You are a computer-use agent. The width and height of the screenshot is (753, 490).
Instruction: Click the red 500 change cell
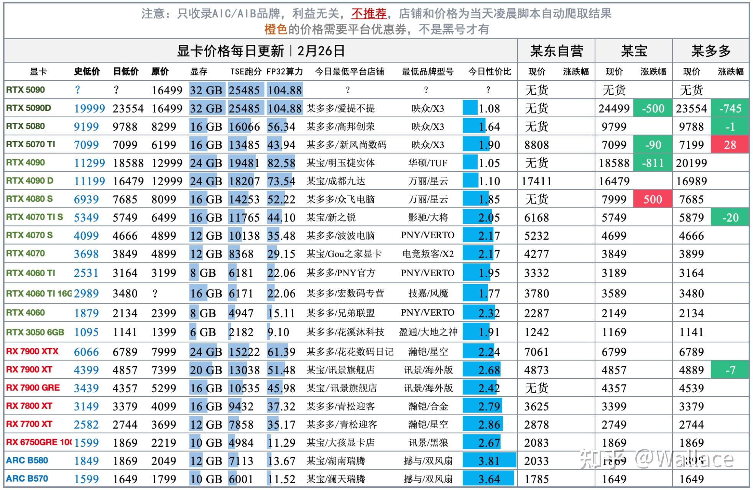pyautogui.click(x=653, y=199)
